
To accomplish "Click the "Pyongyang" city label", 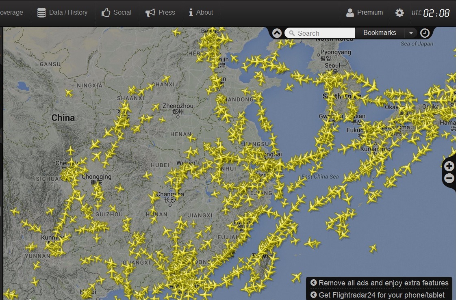I will click(x=336, y=52).
